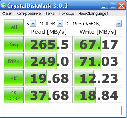Click the 4K QD32 read result 37.68
This screenshot has width=127, height=118.
click(49, 95)
